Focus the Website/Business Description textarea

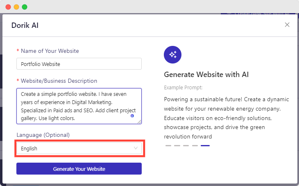(x=79, y=106)
